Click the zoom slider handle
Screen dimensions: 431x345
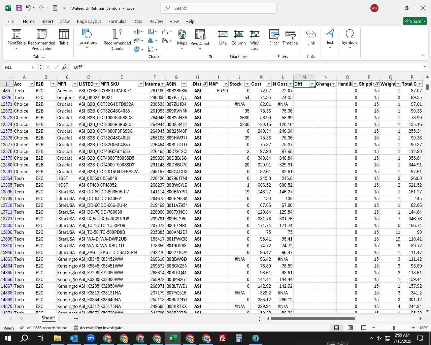point(394,328)
